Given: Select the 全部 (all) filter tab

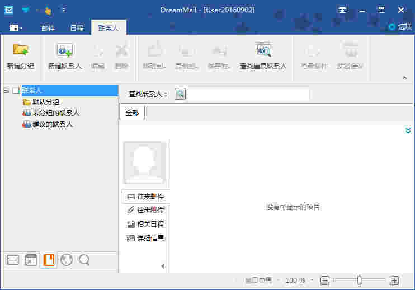Looking at the screenshot, I should (x=132, y=113).
